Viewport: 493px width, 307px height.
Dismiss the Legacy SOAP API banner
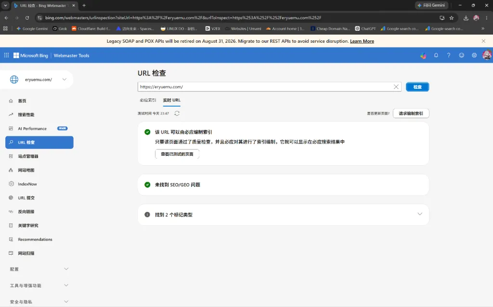(x=483, y=41)
